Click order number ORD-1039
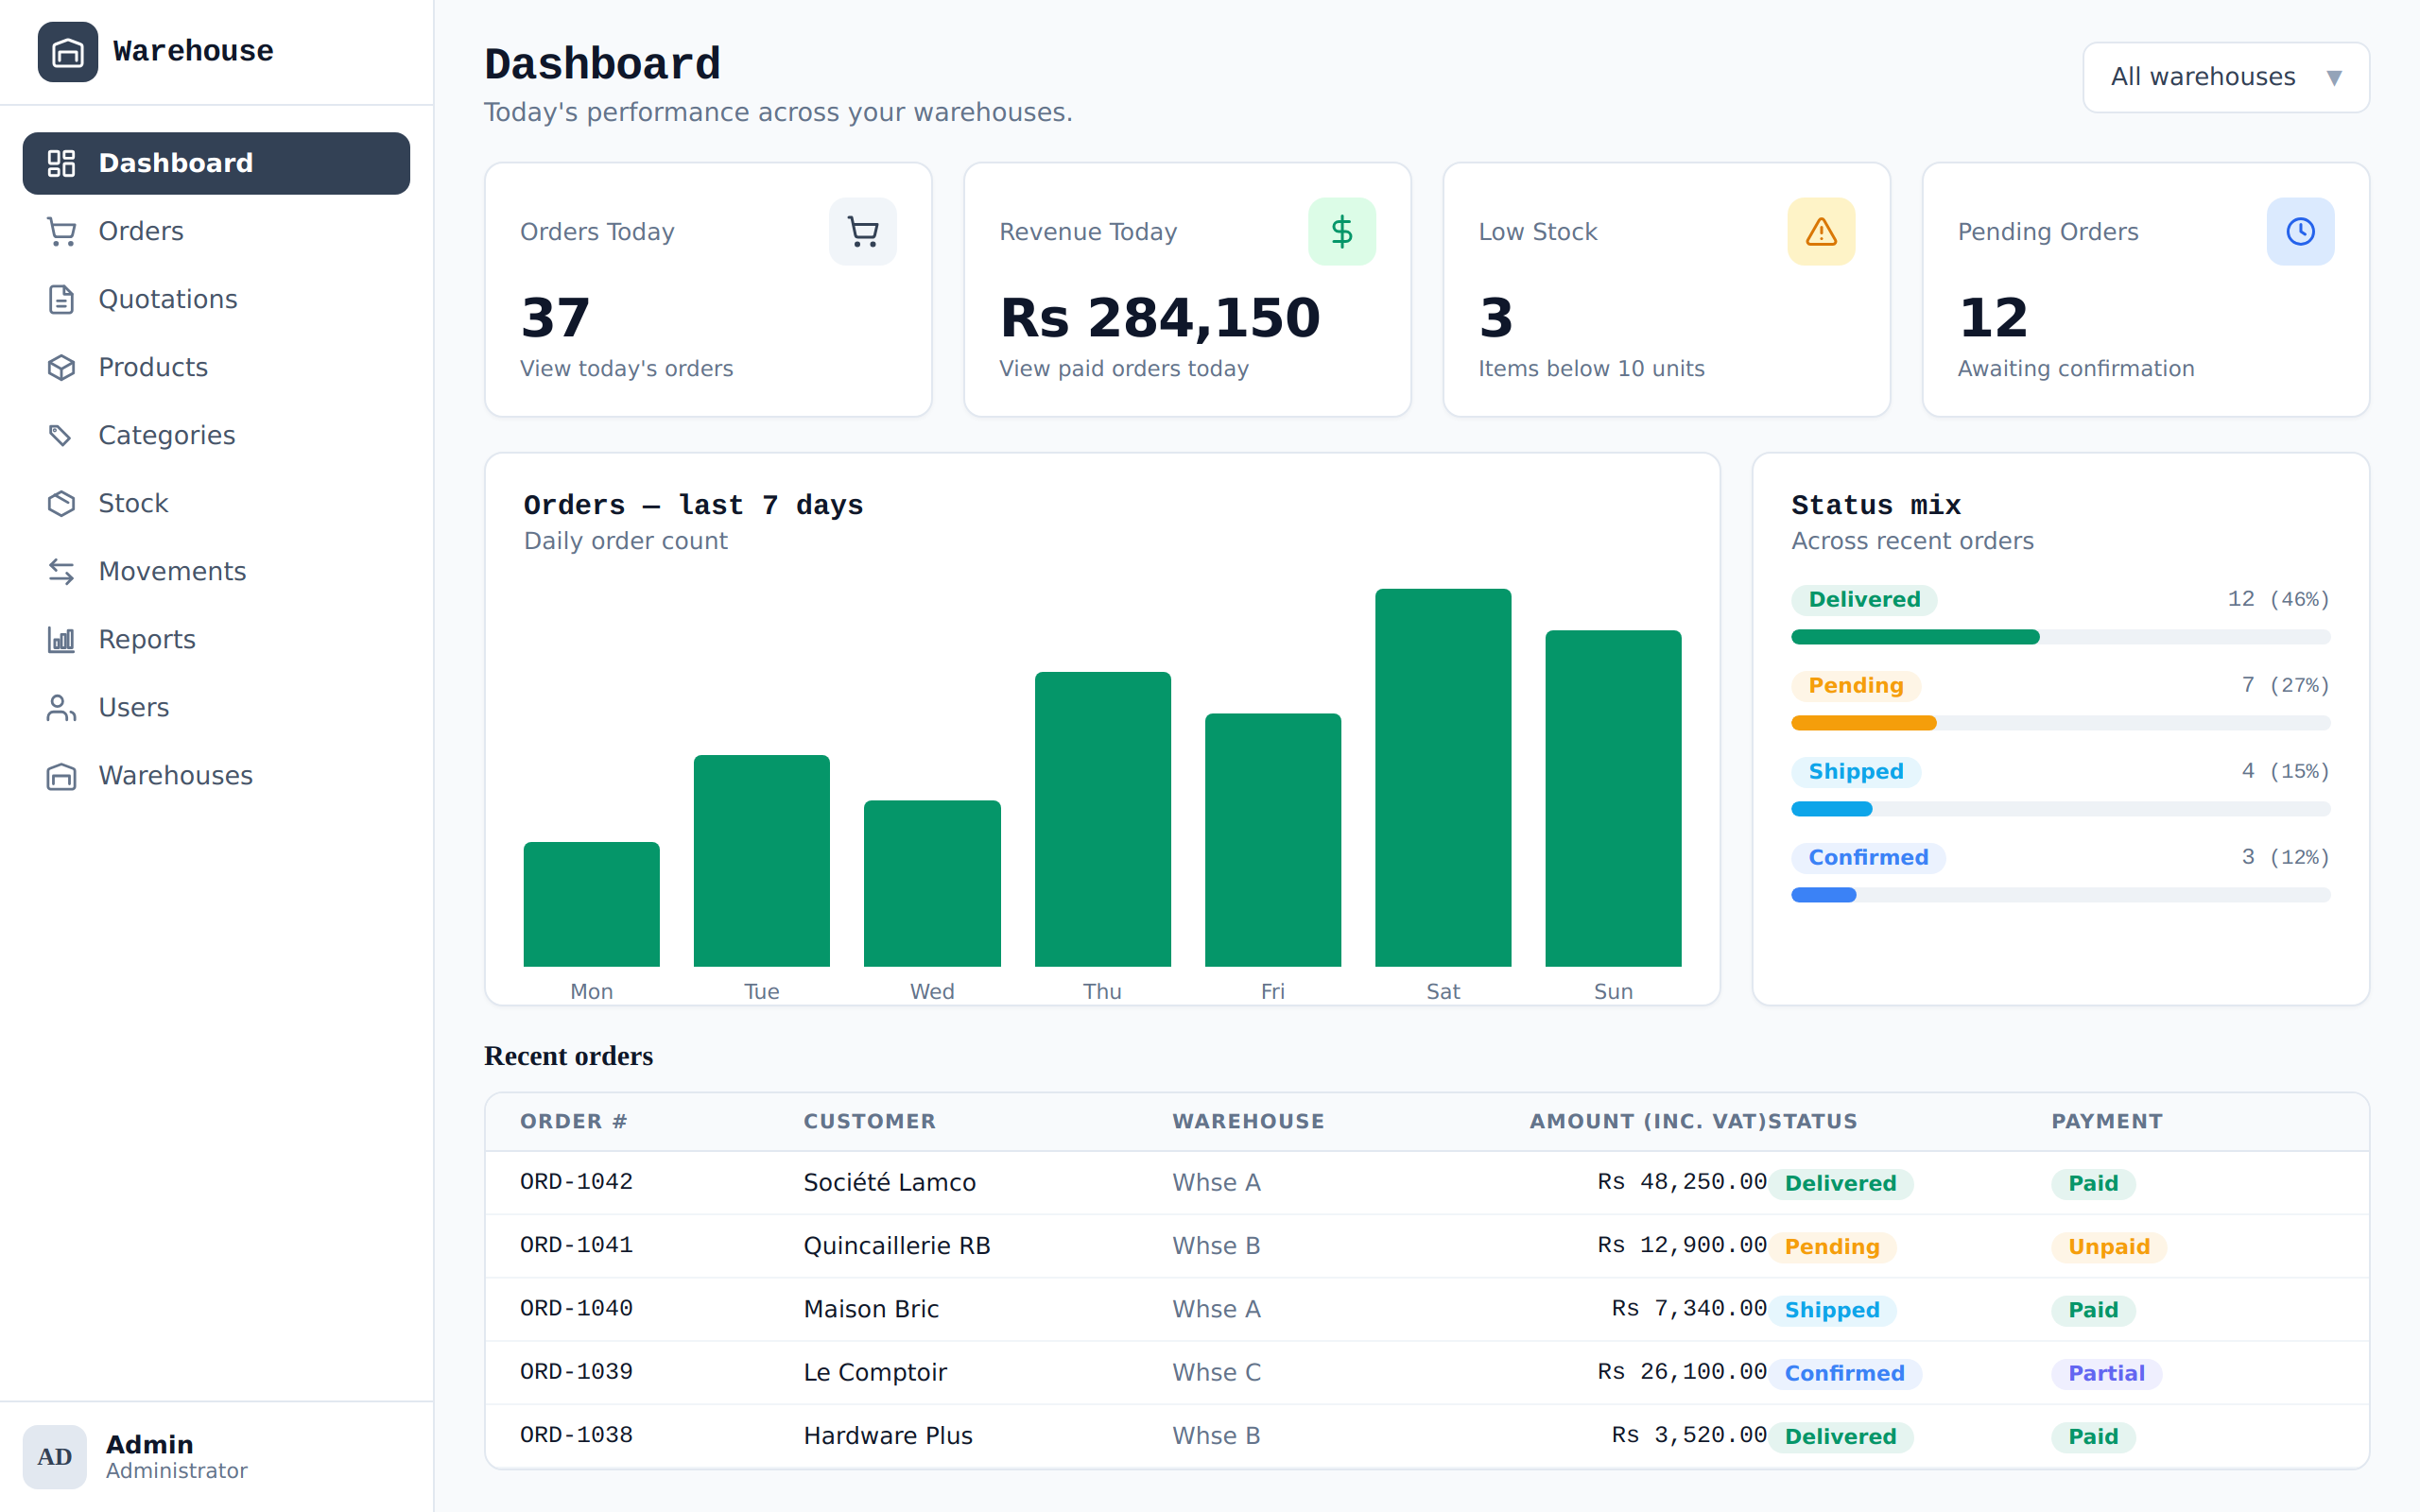The height and width of the screenshot is (1512, 2420). click(576, 1372)
